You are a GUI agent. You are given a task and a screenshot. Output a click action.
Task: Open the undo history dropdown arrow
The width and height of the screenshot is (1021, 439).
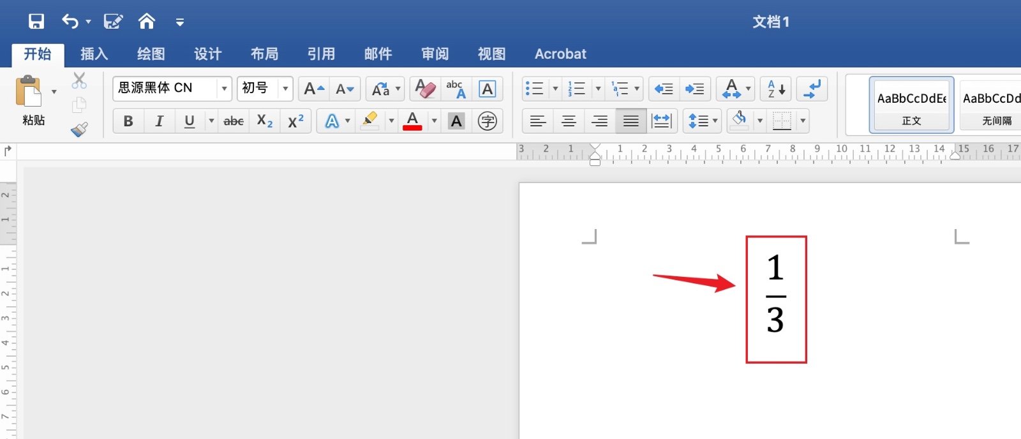pos(88,22)
